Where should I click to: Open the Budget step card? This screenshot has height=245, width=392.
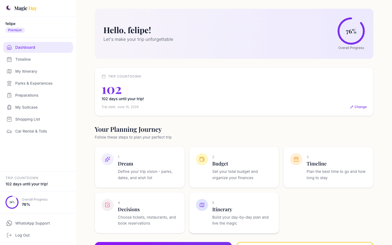coord(234,167)
